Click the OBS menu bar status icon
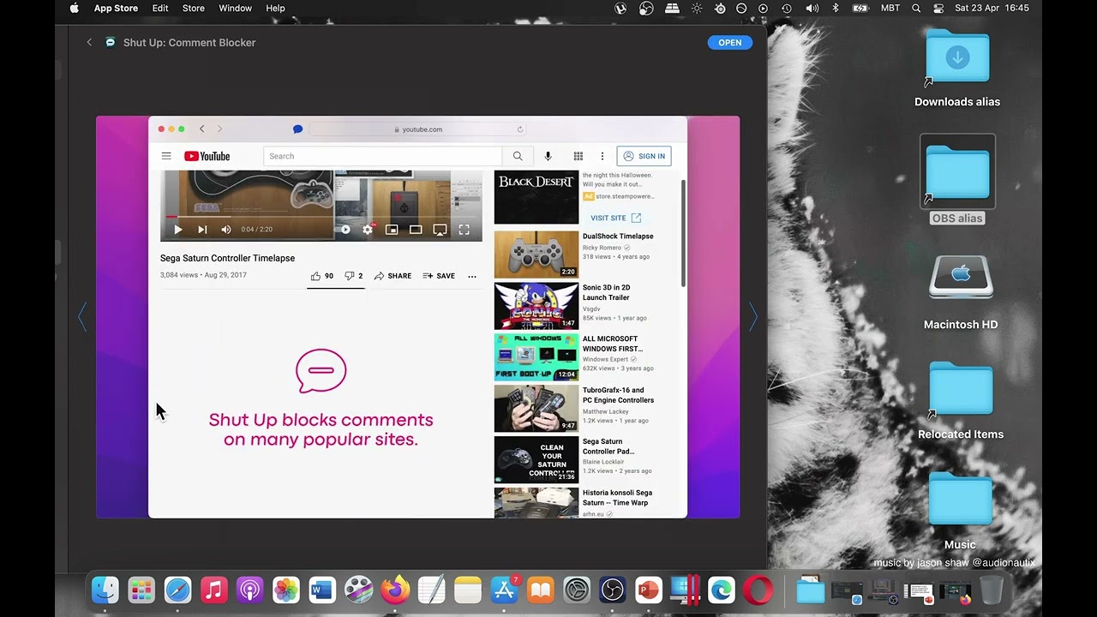Viewport: 1097px width, 617px height. [647, 9]
